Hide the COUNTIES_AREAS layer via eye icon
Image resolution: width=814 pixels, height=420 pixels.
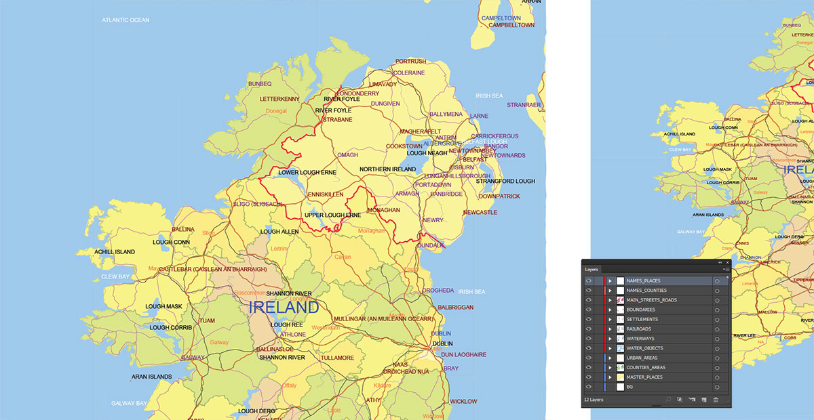(x=589, y=367)
